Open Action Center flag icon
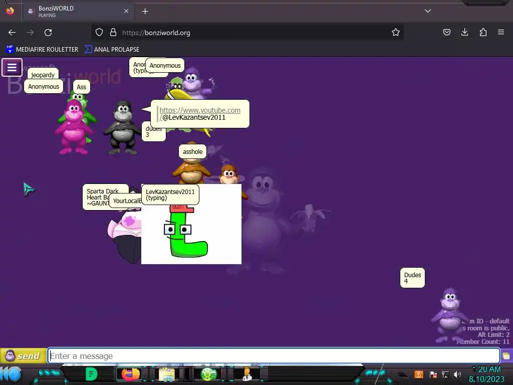The image size is (513, 385). click(x=433, y=374)
